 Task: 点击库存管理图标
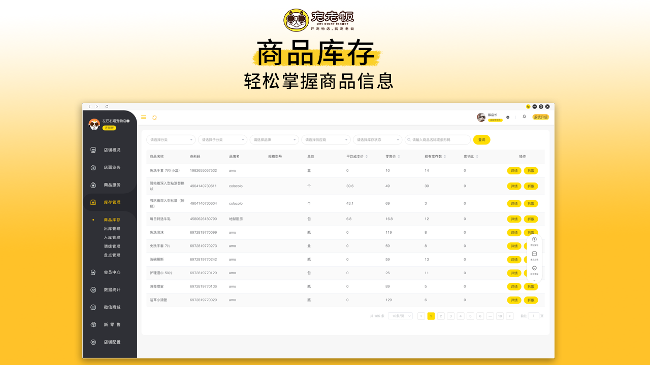click(93, 202)
